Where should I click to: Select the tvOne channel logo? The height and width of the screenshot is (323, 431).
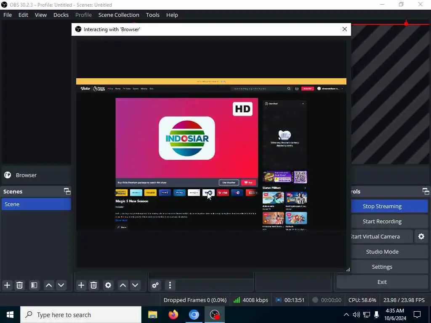(223, 193)
